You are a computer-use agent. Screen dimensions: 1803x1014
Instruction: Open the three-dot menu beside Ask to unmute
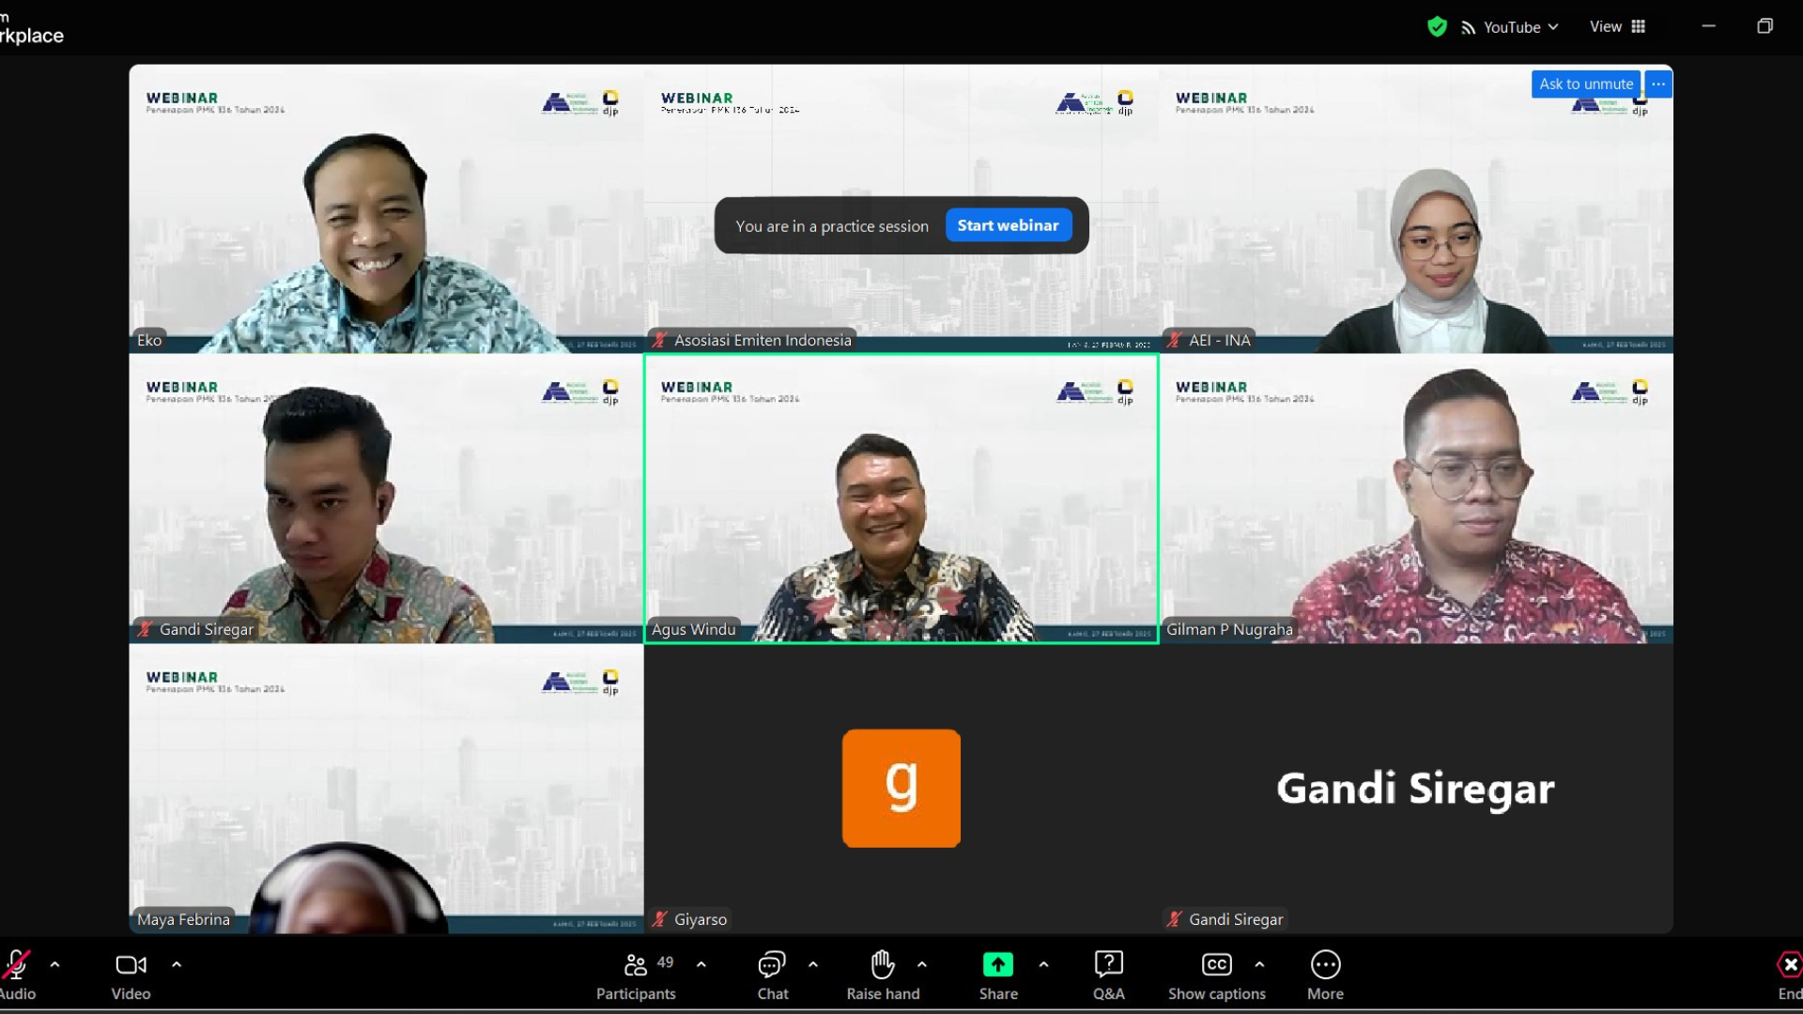click(1658, 84)
